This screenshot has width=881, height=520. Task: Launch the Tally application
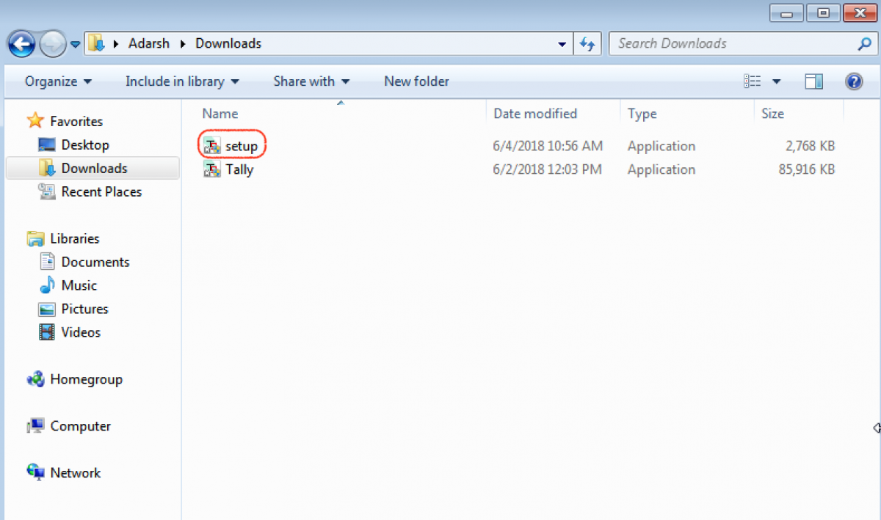pyautogui.click(x=239, y=169)
